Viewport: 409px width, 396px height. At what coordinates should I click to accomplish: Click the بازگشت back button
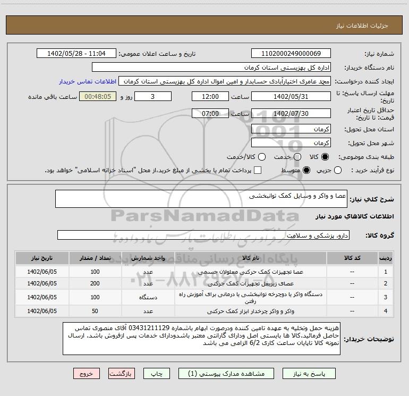pyautogui.click(x=122, y=374)
